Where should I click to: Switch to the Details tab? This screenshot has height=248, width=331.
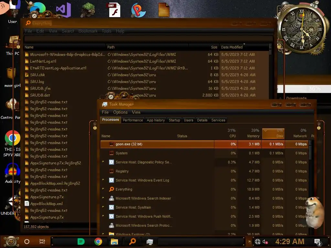pos(202,120)
